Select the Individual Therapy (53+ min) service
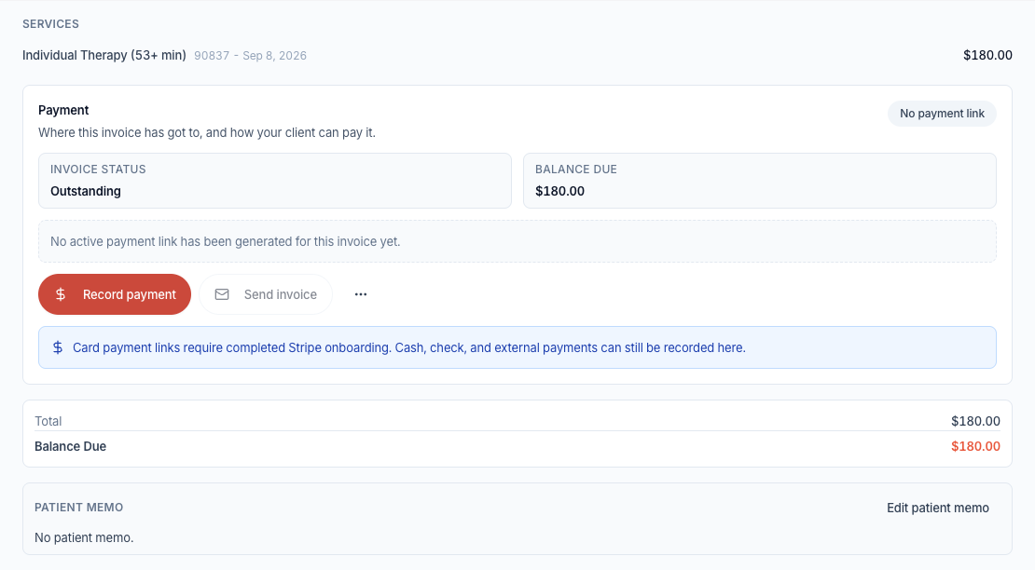Screen dimensions: 1035x570 click(104, 55)
